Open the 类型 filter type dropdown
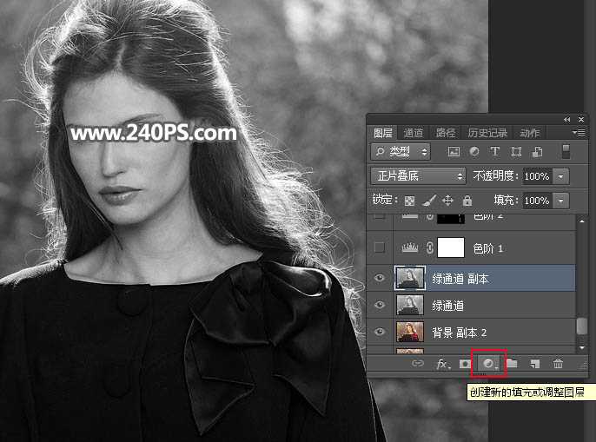The width and height of the screenshot is (596, 442). tap(401, 151)
